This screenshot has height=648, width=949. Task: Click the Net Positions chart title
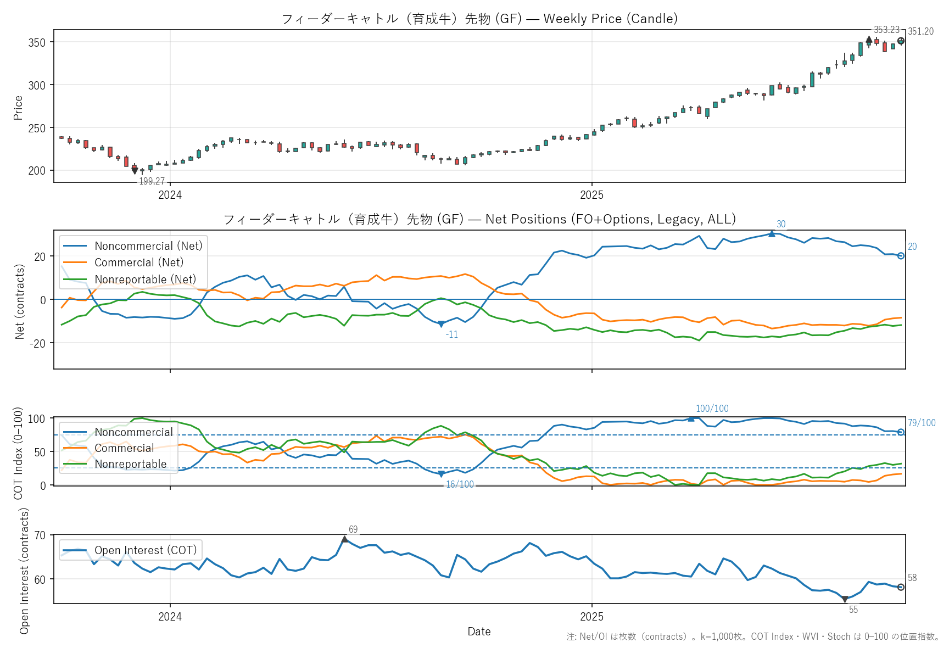click(x=479, y=219)
